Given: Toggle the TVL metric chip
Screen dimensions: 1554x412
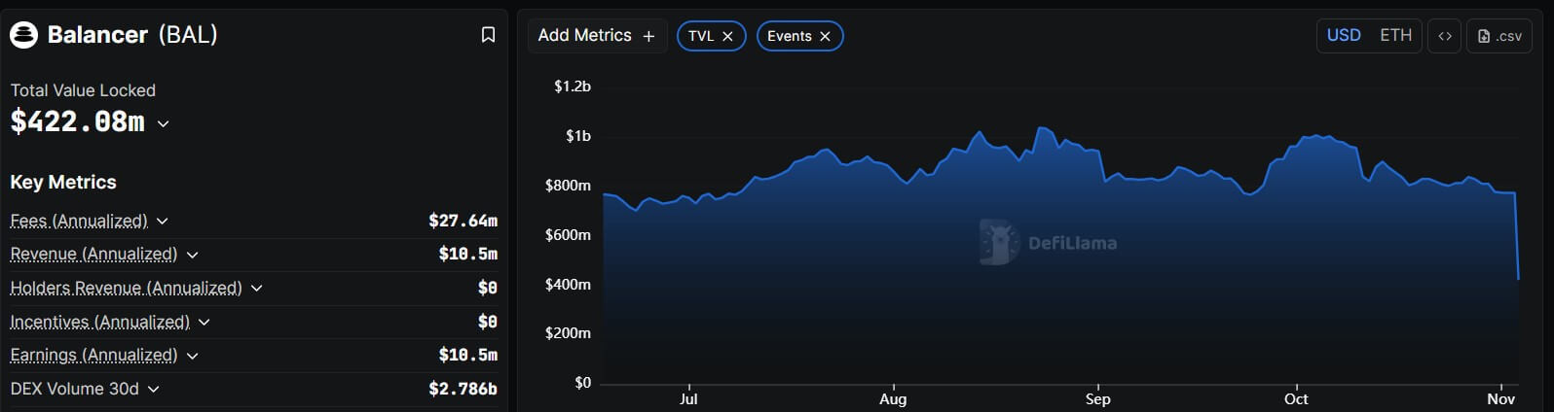Looking at the screenshot, I should [x=700, y=36].
